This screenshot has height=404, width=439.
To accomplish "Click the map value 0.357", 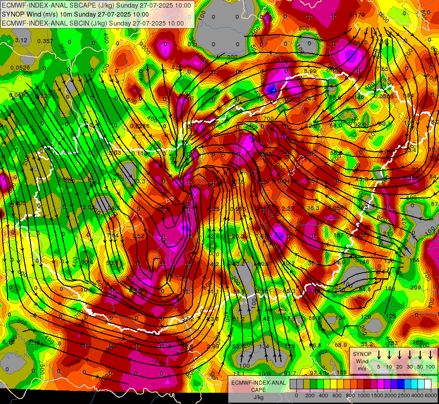I will [x=45, y=41].
